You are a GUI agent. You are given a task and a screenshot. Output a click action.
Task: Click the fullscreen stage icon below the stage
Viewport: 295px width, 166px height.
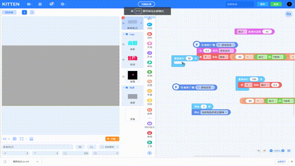[x=22, y=139]
